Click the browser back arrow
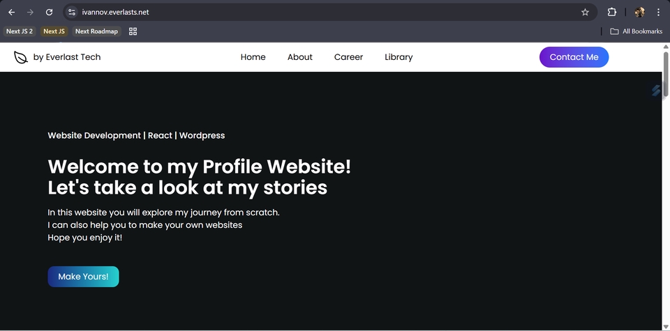The width and height of the screenshot is (670, 331). click(x=12, y=13)
